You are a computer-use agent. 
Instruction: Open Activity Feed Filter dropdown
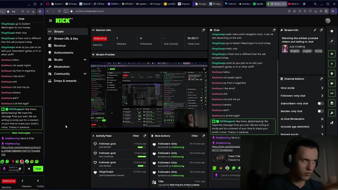coord(136,136)
